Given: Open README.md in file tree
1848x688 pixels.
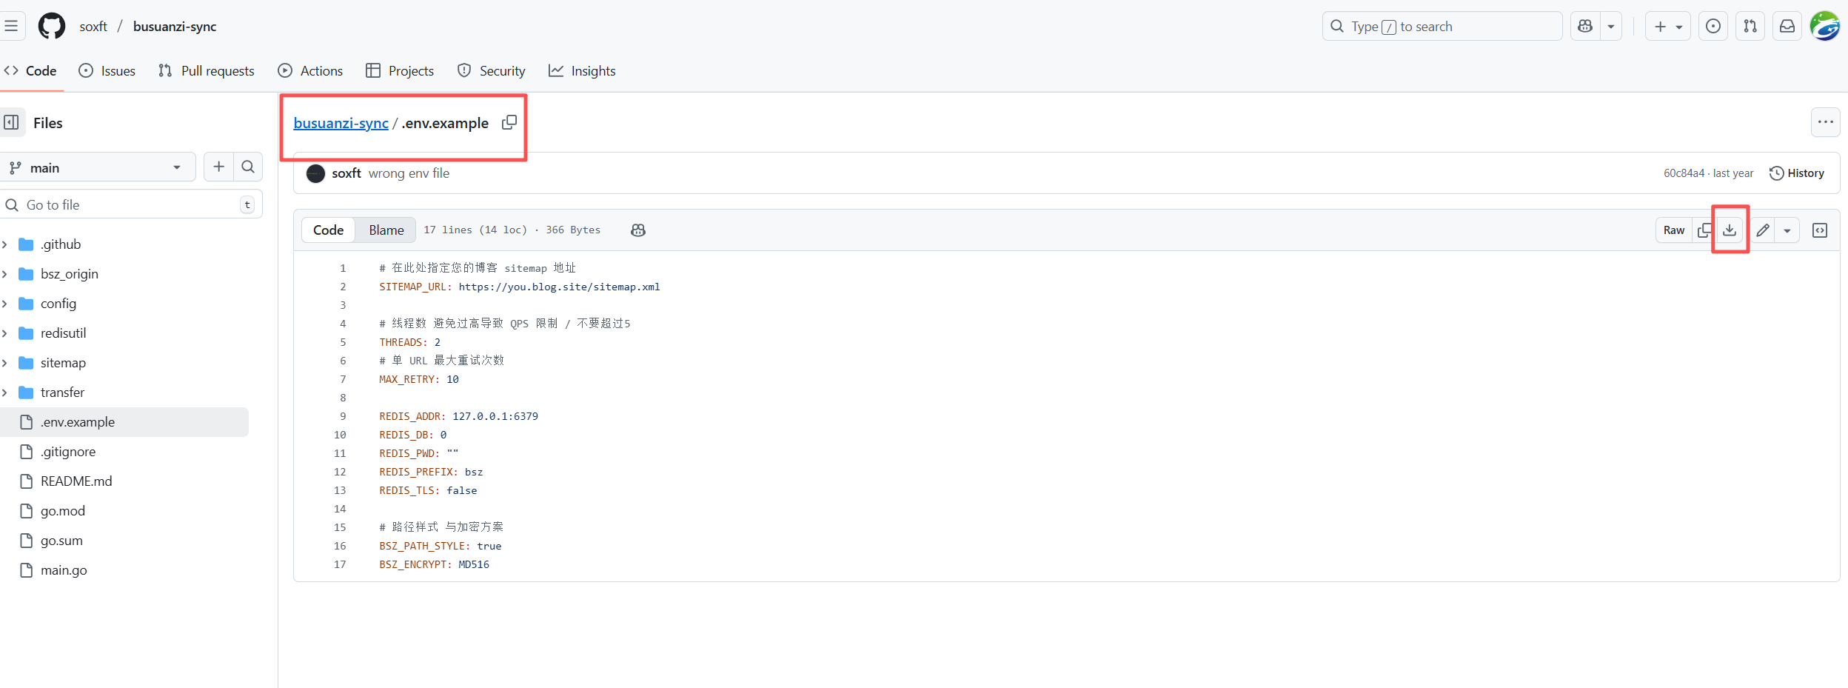Looking at the screenshot, I should click(x=76, y=481).
